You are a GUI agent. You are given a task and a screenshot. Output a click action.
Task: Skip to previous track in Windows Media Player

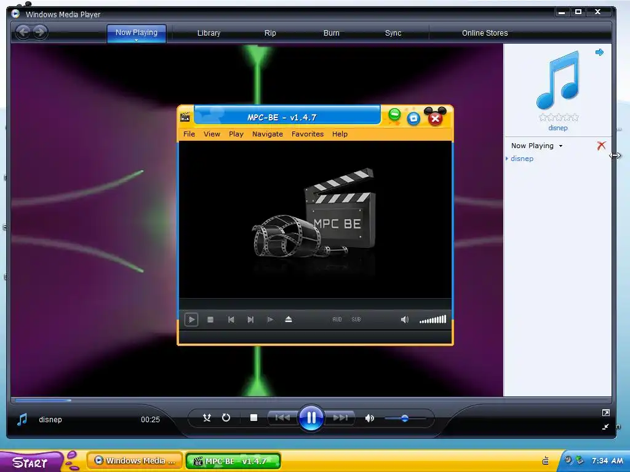tap(282, 418)
